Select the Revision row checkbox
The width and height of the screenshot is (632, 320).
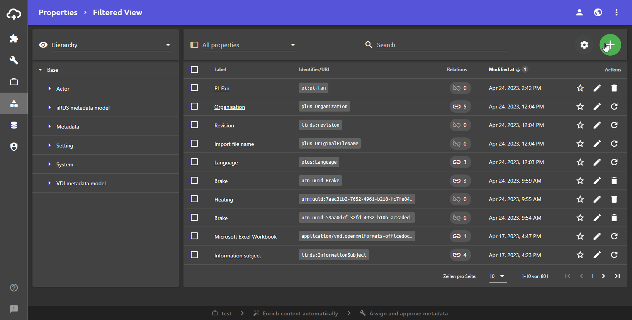click(194, 125)
